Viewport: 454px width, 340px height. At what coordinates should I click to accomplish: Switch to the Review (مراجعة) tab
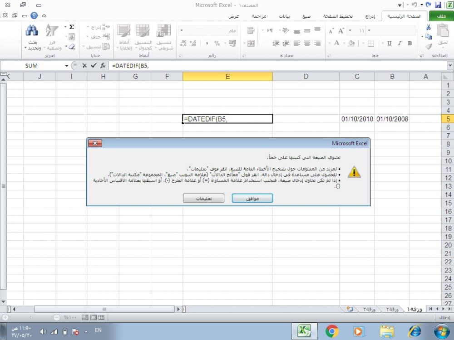click(x=259, y=16)
